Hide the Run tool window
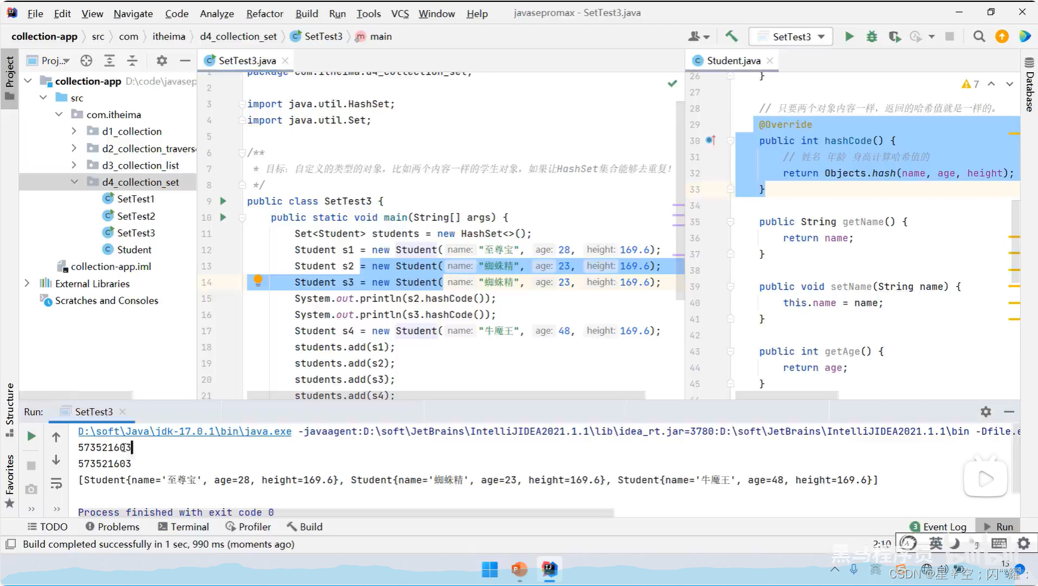1038x586 pixels. click(1009, 412)
